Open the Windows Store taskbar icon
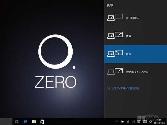The image size is (167, 125). click(42, 121)
